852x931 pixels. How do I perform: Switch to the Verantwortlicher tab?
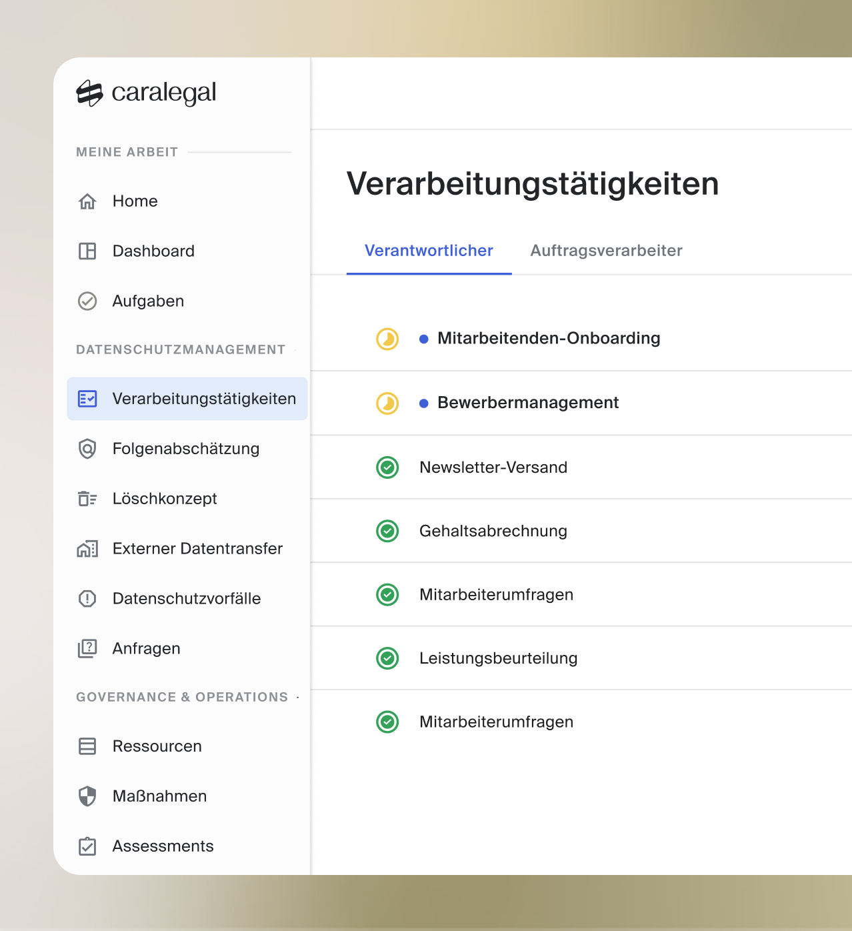click(429, 251)
